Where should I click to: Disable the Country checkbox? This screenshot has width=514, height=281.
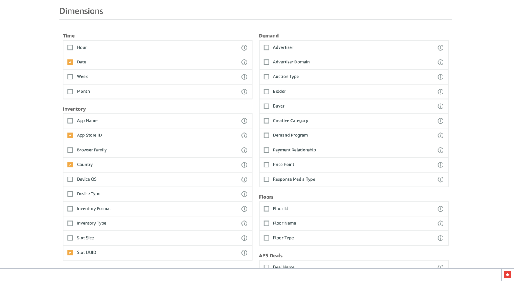click(x=70, y=165)
